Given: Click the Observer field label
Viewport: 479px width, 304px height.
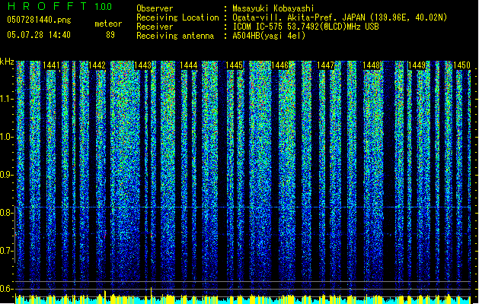Looking at the screenshot, I should click(x=155, y=8).
